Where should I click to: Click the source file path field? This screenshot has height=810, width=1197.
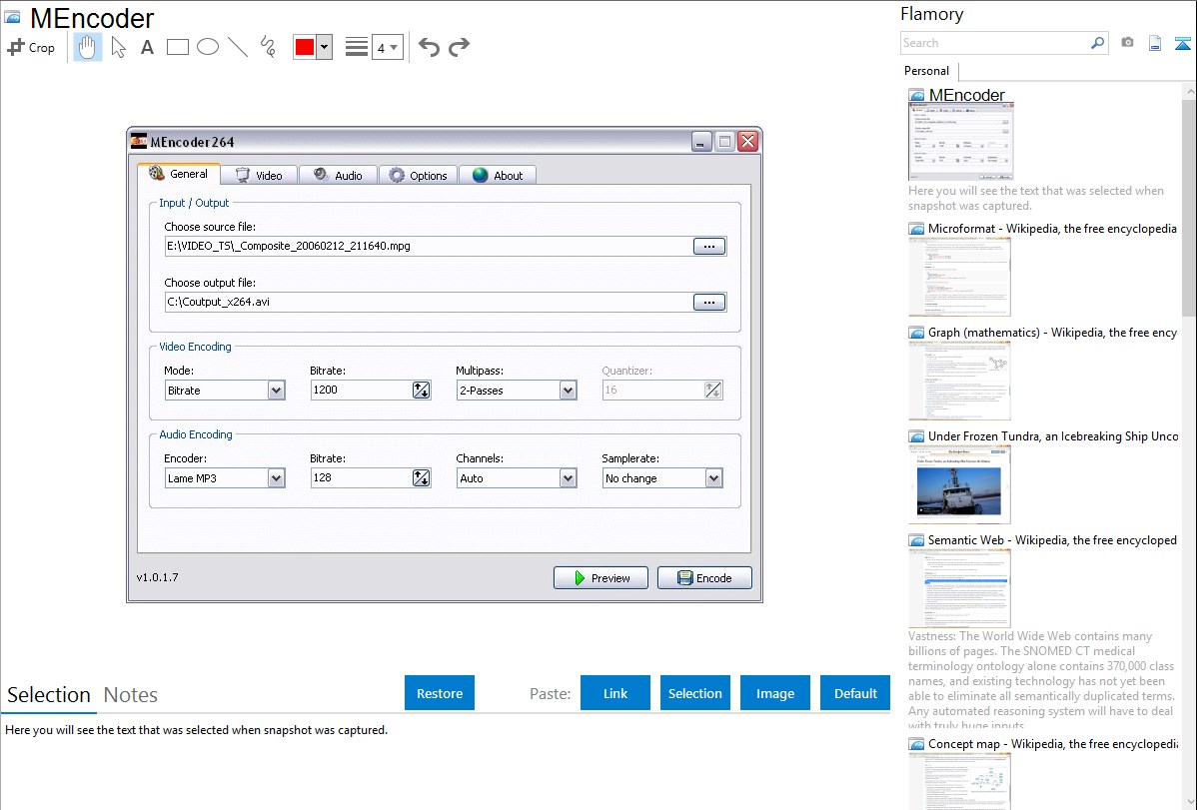(428, 246)
